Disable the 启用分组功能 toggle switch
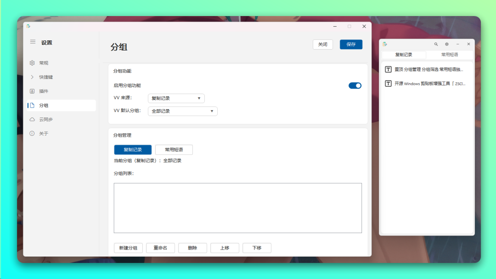Viewport: 496px width, 279px height. [355, 85]
